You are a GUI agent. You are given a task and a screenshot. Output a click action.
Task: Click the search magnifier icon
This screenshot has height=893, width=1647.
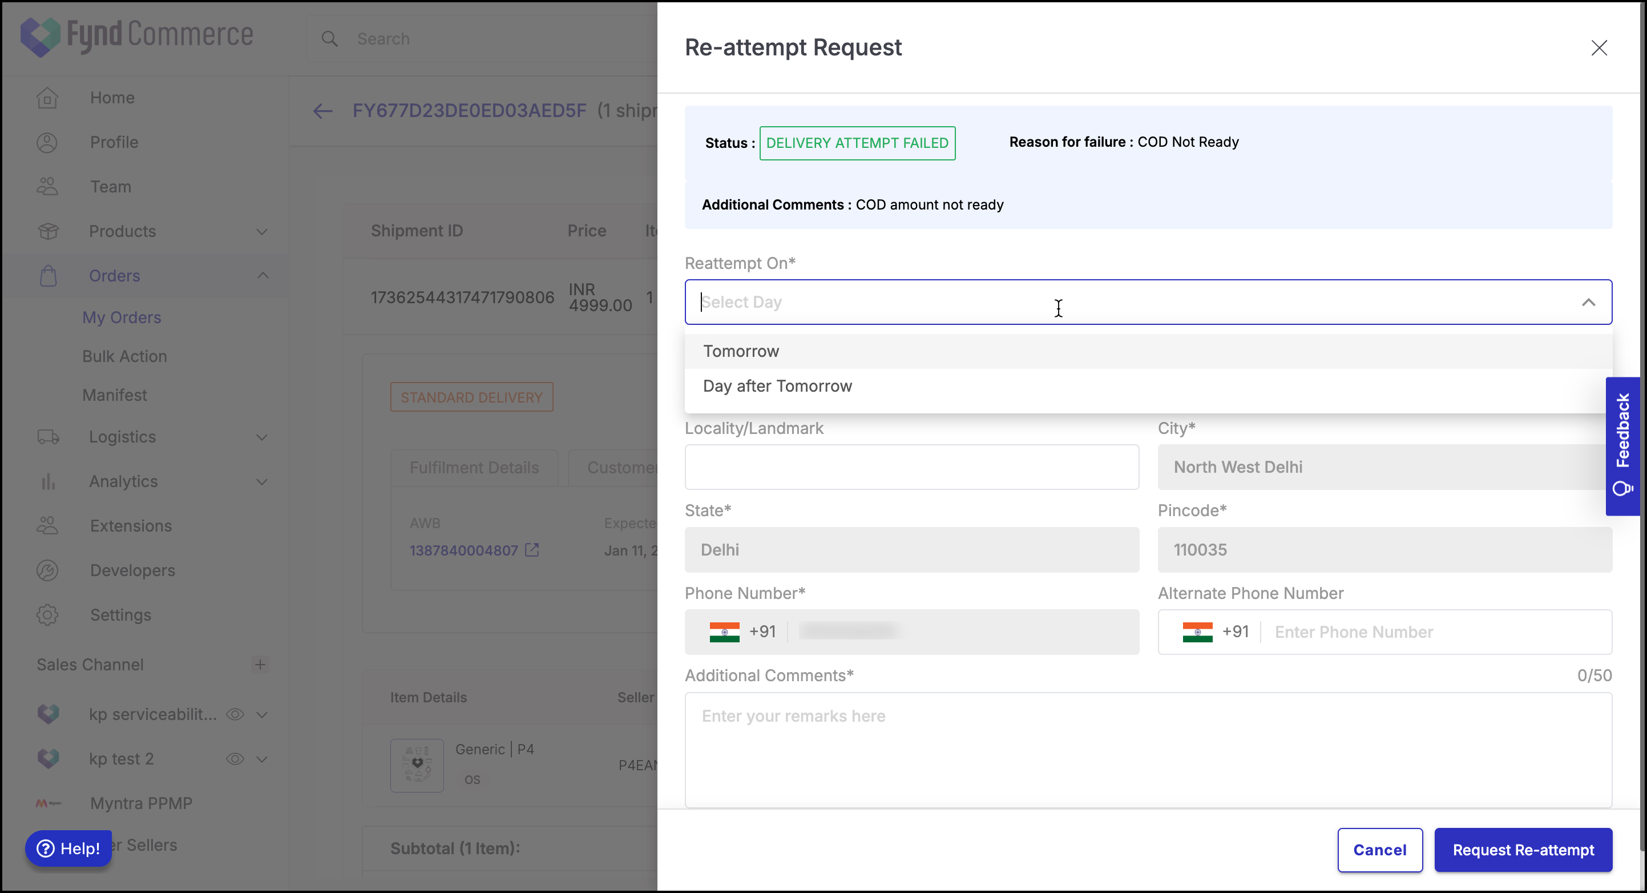[x=330, y=38]
